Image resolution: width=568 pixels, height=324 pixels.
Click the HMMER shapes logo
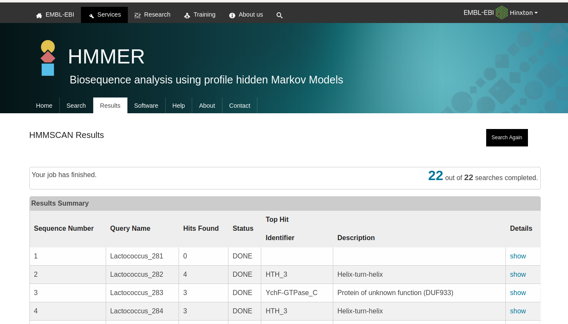[48, 58]
